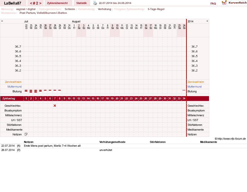The height and width of the screenshot is (192, 247).
Task: Click the right Muttermund label
Action: coord(195,87)
